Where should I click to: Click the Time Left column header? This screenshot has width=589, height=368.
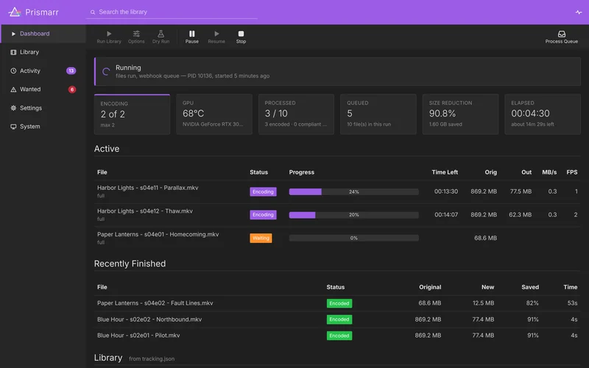(x=445, y=172)
